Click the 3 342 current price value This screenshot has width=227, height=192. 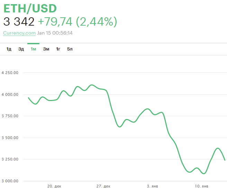pos(19,22)
